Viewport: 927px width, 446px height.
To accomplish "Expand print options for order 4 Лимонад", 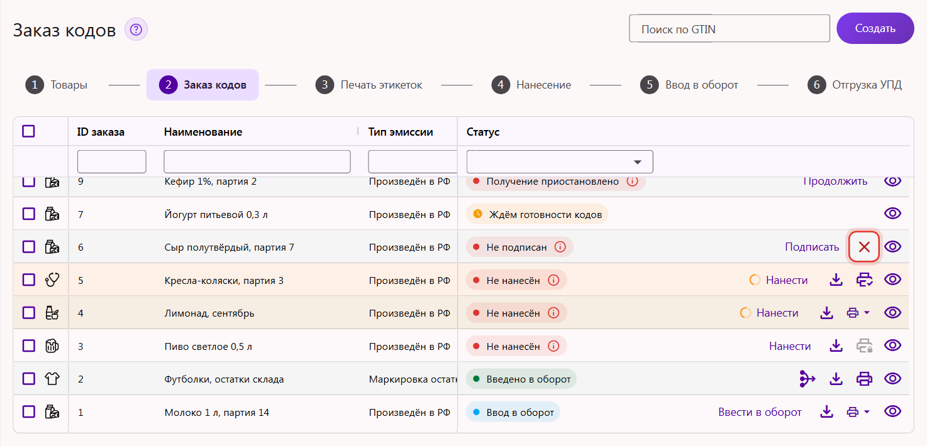I will (858, 313).
